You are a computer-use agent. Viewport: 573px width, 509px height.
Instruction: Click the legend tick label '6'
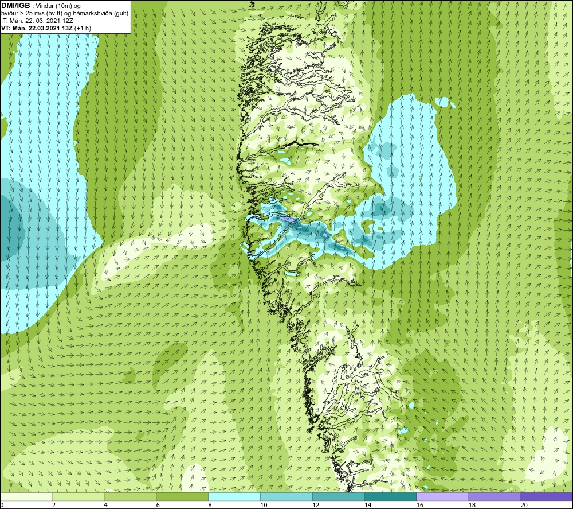(158, 506)
